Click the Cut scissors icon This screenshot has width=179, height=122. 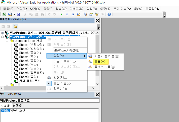pos(25,14)
